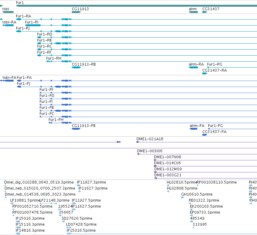Select the LD07428.5prime EST label
Viewport: 257px width, 235px height.
81,225
